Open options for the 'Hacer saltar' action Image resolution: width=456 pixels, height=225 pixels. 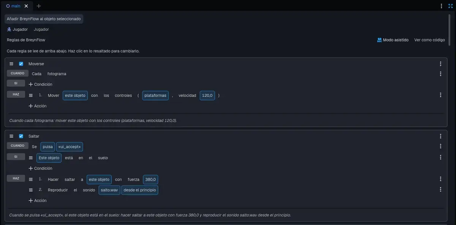pyautogui.click(x=440, y=179)
